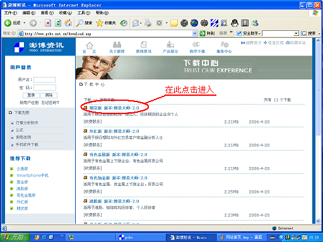Go to browser Home via house icon
Image resolution: width=323 pixels, height=242 pixels.
coord(68,23)
